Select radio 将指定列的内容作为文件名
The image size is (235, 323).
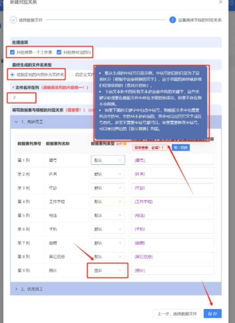(x=13, y=75)
